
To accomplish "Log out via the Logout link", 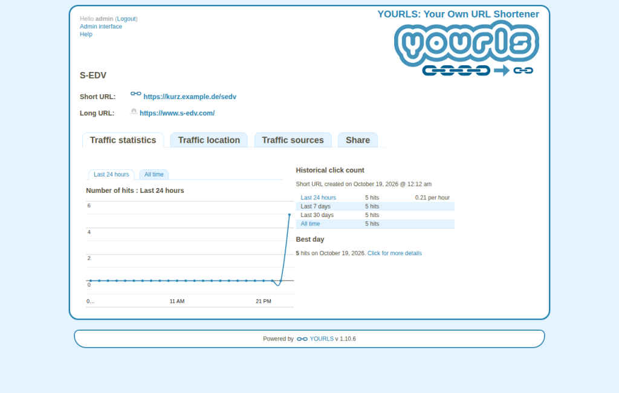I will point(126,19).
